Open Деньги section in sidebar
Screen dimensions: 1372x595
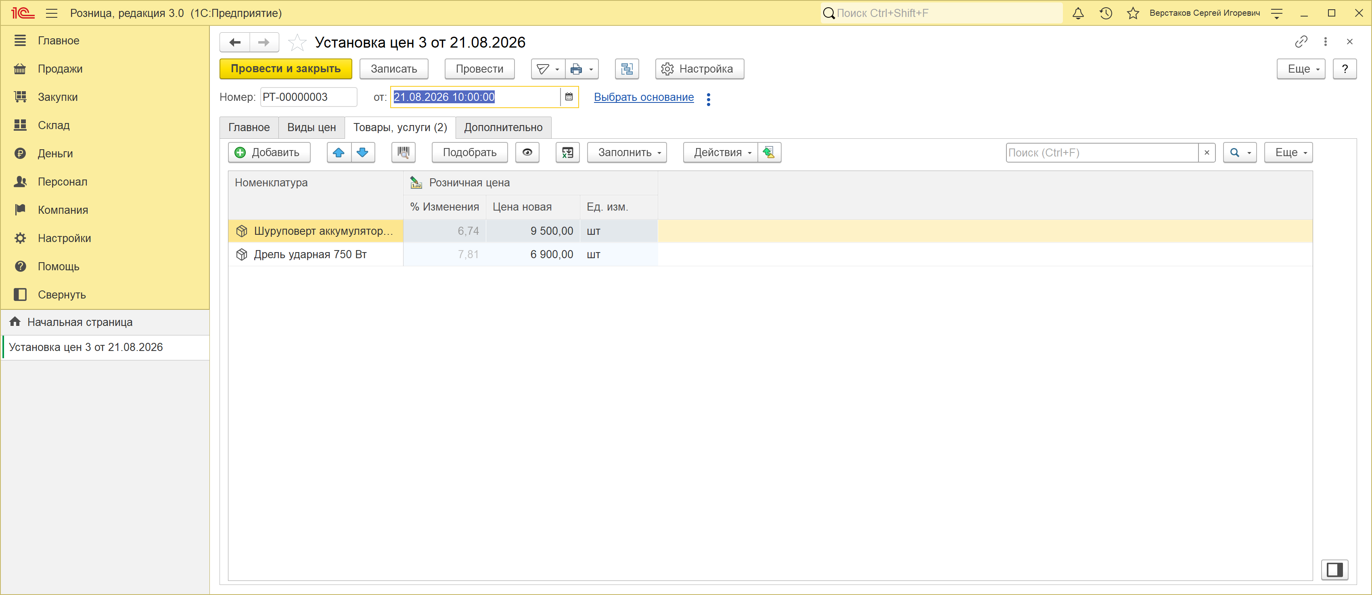pos(105,153)
